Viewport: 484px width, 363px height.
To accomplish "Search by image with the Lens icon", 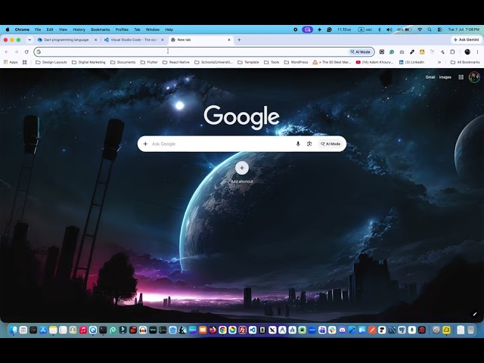I will point(309,144).
